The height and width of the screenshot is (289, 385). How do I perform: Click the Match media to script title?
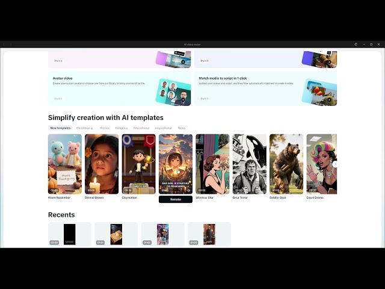pos(223,78)
